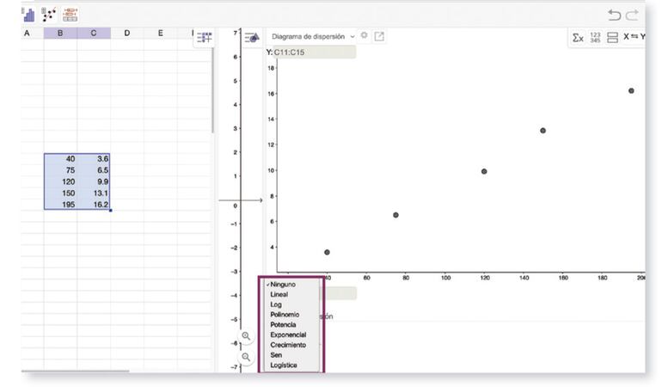Toggle the graphics view style bar icon
The image size is (662, 387).
(252, 38)
